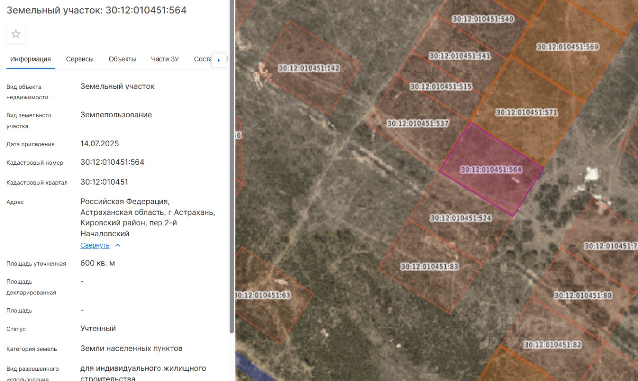Image resolution: width=638 pixels, height=381 pixels.
Task: Switch to the Объекты tab
Action: (122, 59)
